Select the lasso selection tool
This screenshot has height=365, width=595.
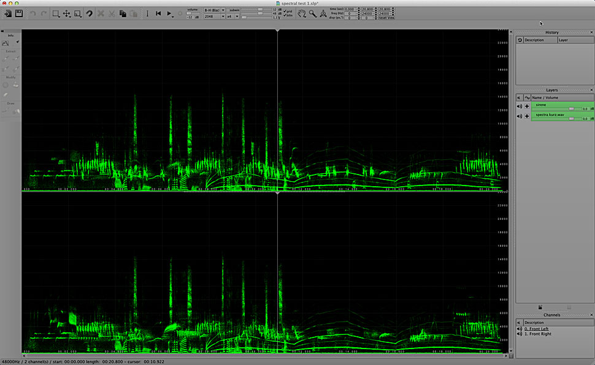pos(89,13)
